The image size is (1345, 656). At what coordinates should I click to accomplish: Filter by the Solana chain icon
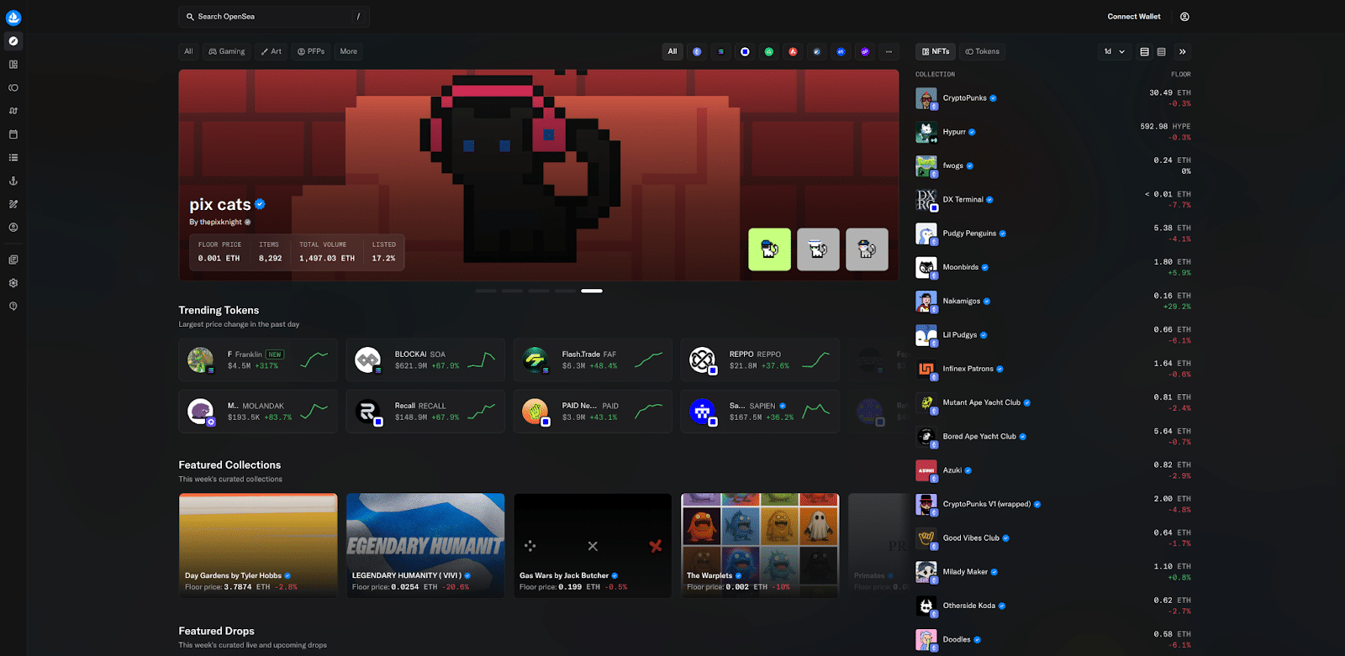click(x=720, y=52)
